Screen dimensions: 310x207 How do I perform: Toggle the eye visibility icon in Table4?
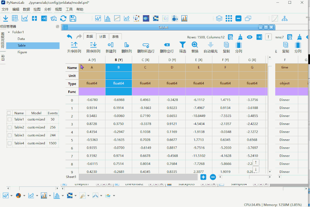point(250,37)
